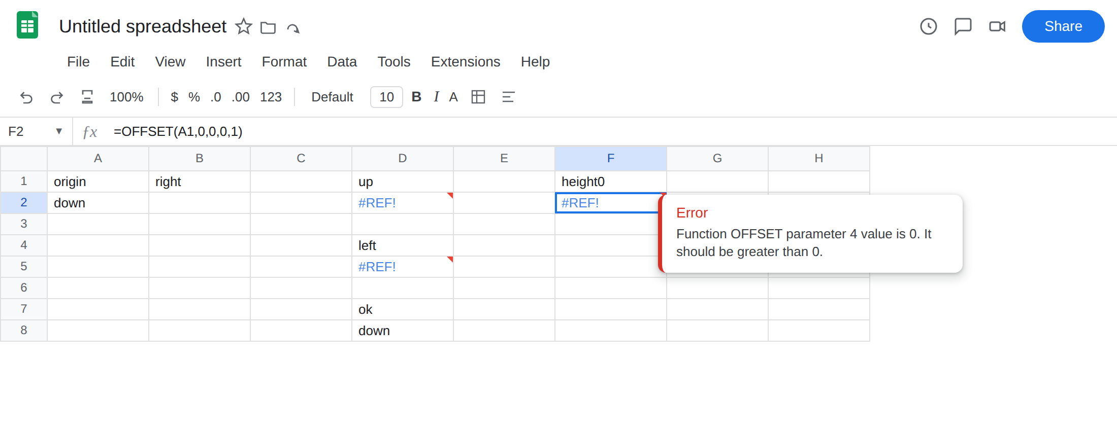Viewport: 1117px width, 436px height.
Task: Click the formula bar with OFFSET formula
Action: click(x=609, y=131)
